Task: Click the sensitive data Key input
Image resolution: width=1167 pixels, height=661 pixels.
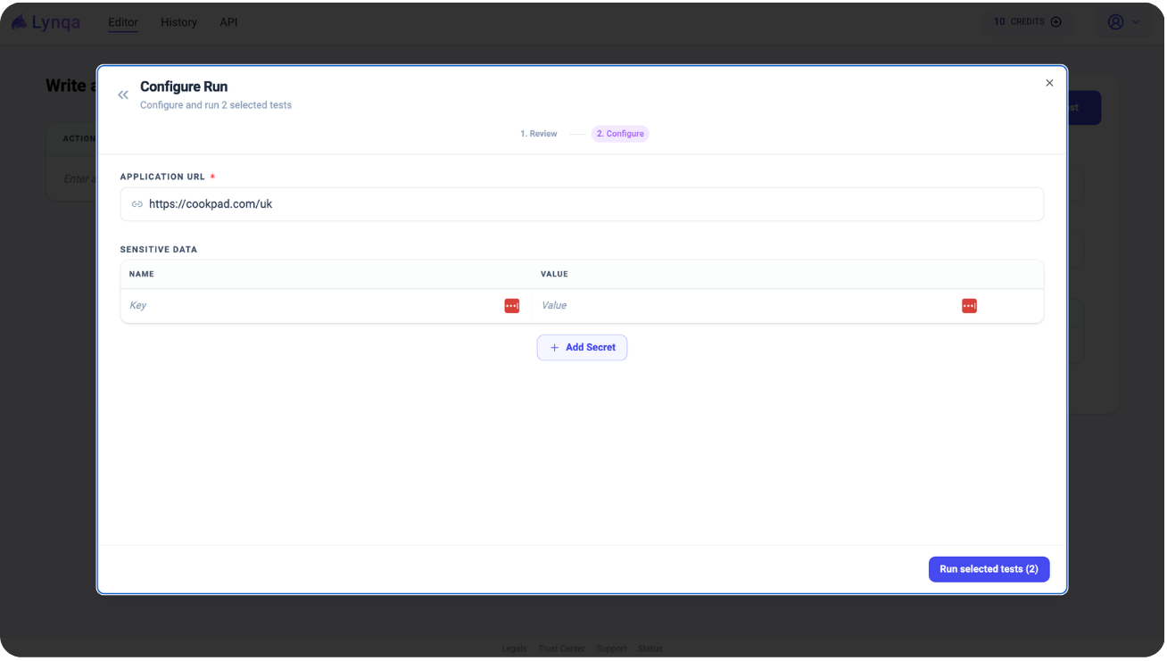Action: click(x=312, y=306)
